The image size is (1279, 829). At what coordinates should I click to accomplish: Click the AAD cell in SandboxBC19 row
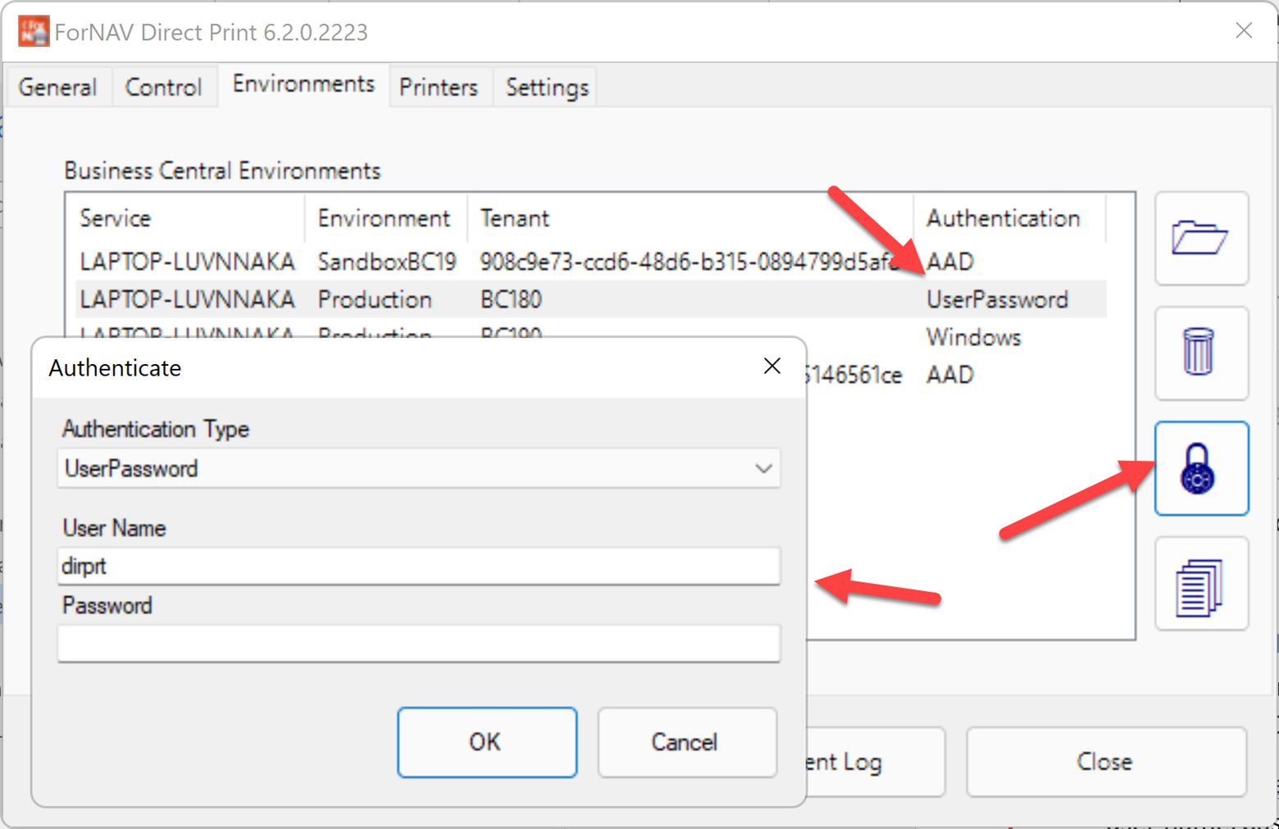tap(950, 262)
